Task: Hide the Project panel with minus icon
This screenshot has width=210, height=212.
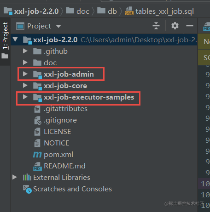Action: click(x=190, y=26)
